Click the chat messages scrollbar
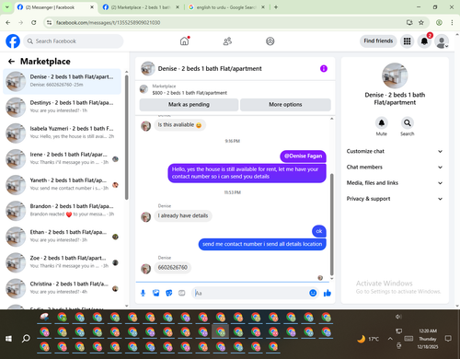This screenshot has width=460, height=359. pyautogui.click(x=331, y=225)
